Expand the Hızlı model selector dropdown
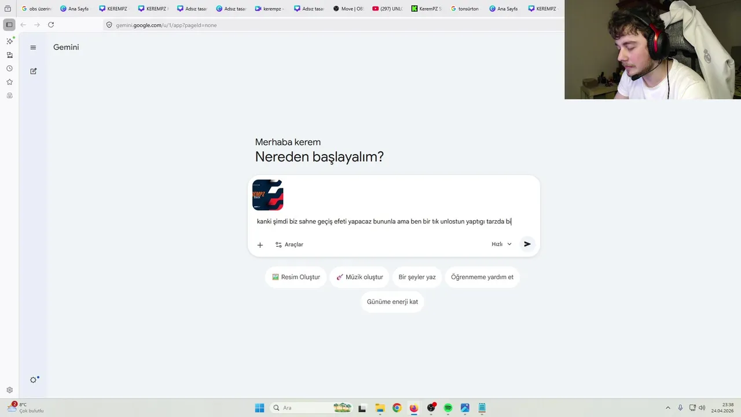 tap(501, 244)
